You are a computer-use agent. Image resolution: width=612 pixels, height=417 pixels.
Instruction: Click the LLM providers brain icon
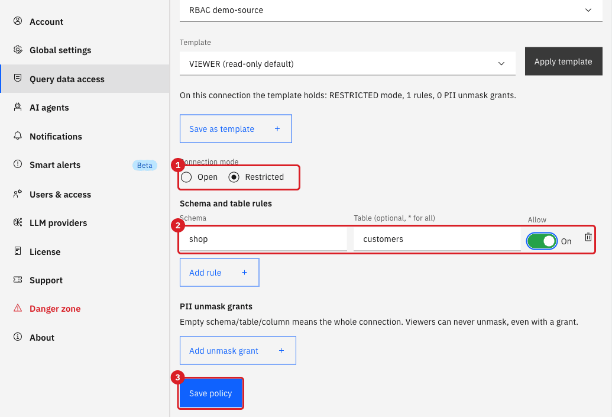pos(18,222)
